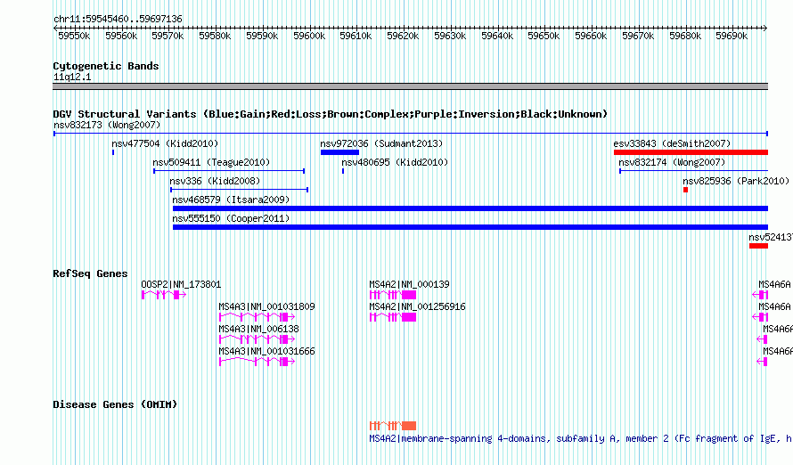Screen dimensions: 793x465
Task: Click the RefSeq Genes track heading
Action: pyautogui.click(x=90, y=274)
